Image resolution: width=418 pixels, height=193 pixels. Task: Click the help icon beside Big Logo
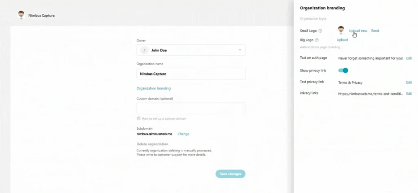tap(317, 40)
